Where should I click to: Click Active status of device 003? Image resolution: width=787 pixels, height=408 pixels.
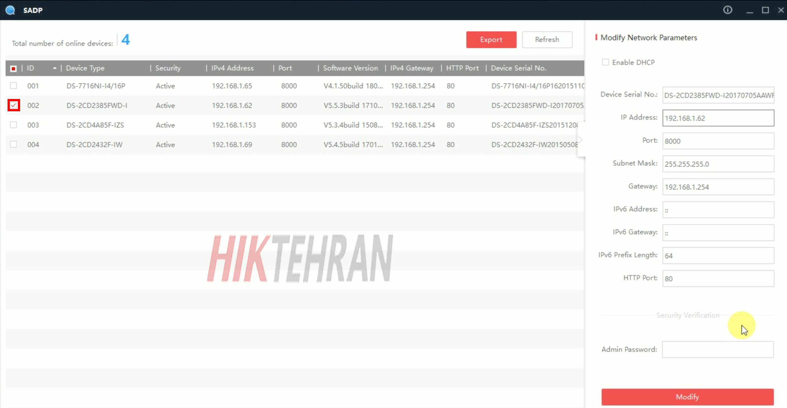(x=165, y=125)
